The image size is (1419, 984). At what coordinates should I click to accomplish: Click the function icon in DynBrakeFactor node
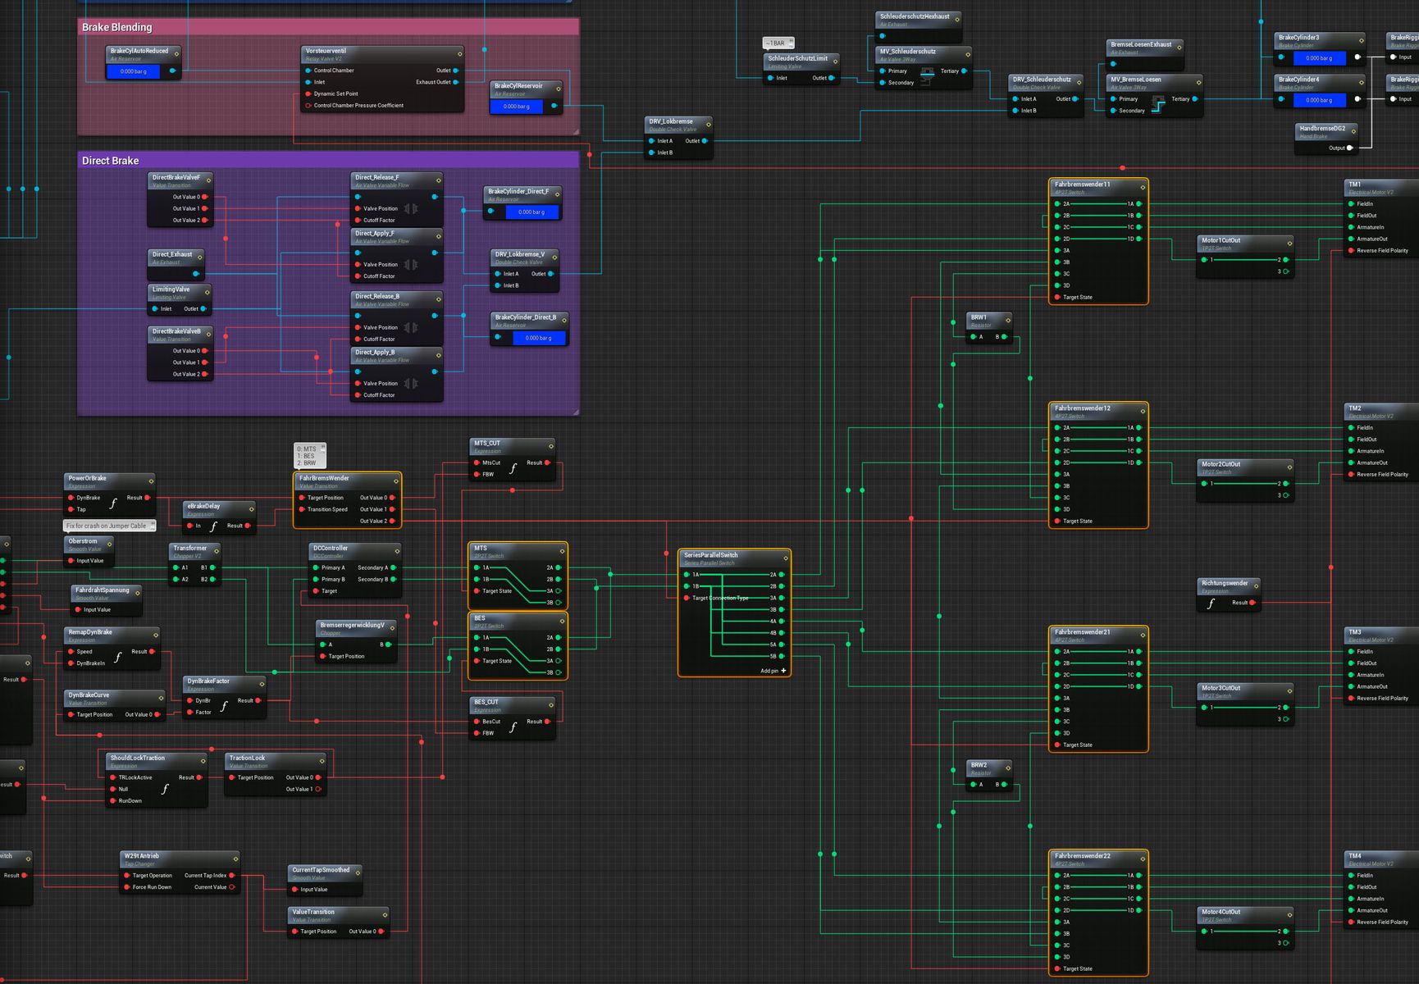[224, 706]
